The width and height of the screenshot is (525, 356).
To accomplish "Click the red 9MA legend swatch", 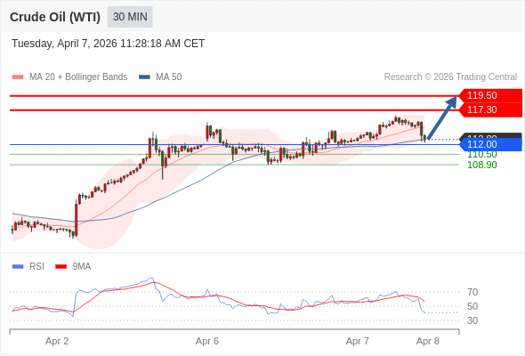I will pos(61,267).
